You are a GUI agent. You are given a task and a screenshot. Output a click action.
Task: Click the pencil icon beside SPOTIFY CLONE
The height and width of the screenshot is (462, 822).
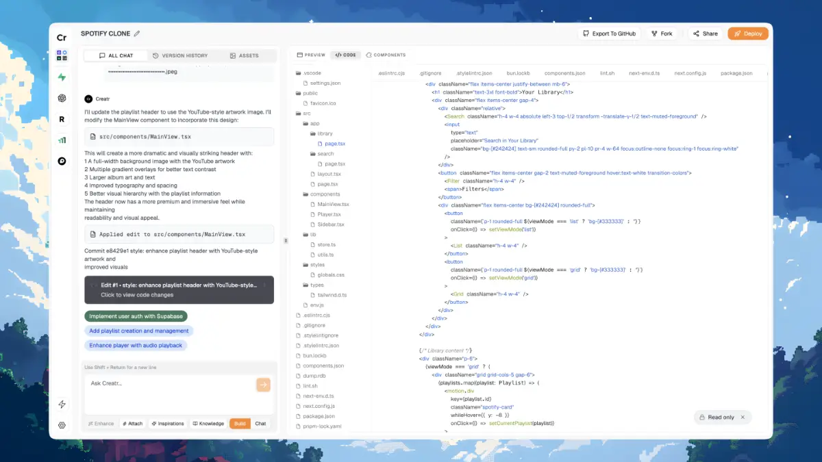click(x=137, y=34)
